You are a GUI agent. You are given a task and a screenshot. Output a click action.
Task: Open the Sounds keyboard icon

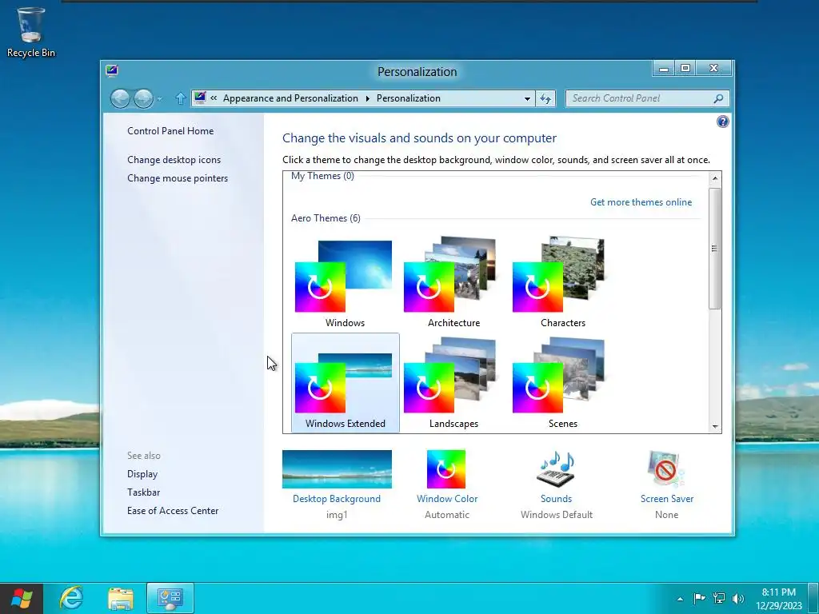(557, 468)
